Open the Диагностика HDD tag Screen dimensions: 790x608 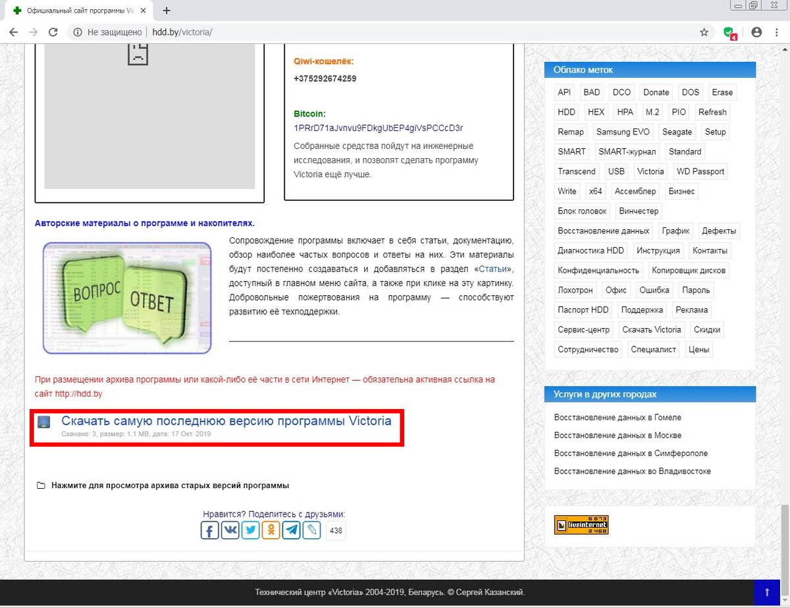coord(591,250)
